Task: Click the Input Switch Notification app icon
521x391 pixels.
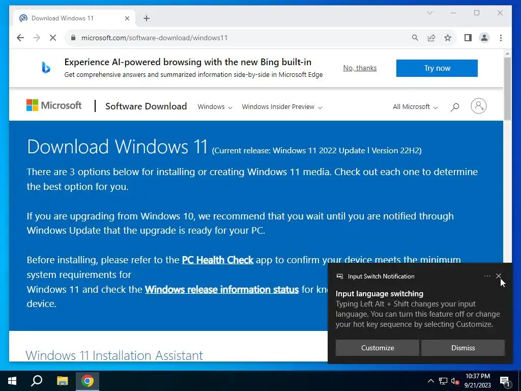Action: click(339, 276)
